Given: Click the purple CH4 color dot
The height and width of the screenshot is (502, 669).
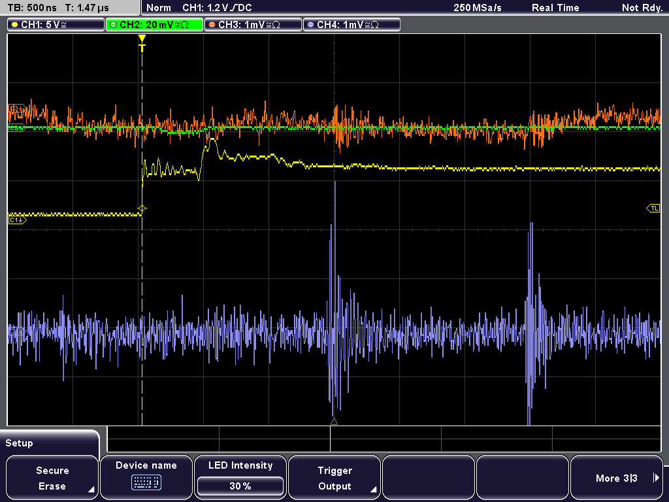Looking at the screenshot, I should click(x=310, y=25).
